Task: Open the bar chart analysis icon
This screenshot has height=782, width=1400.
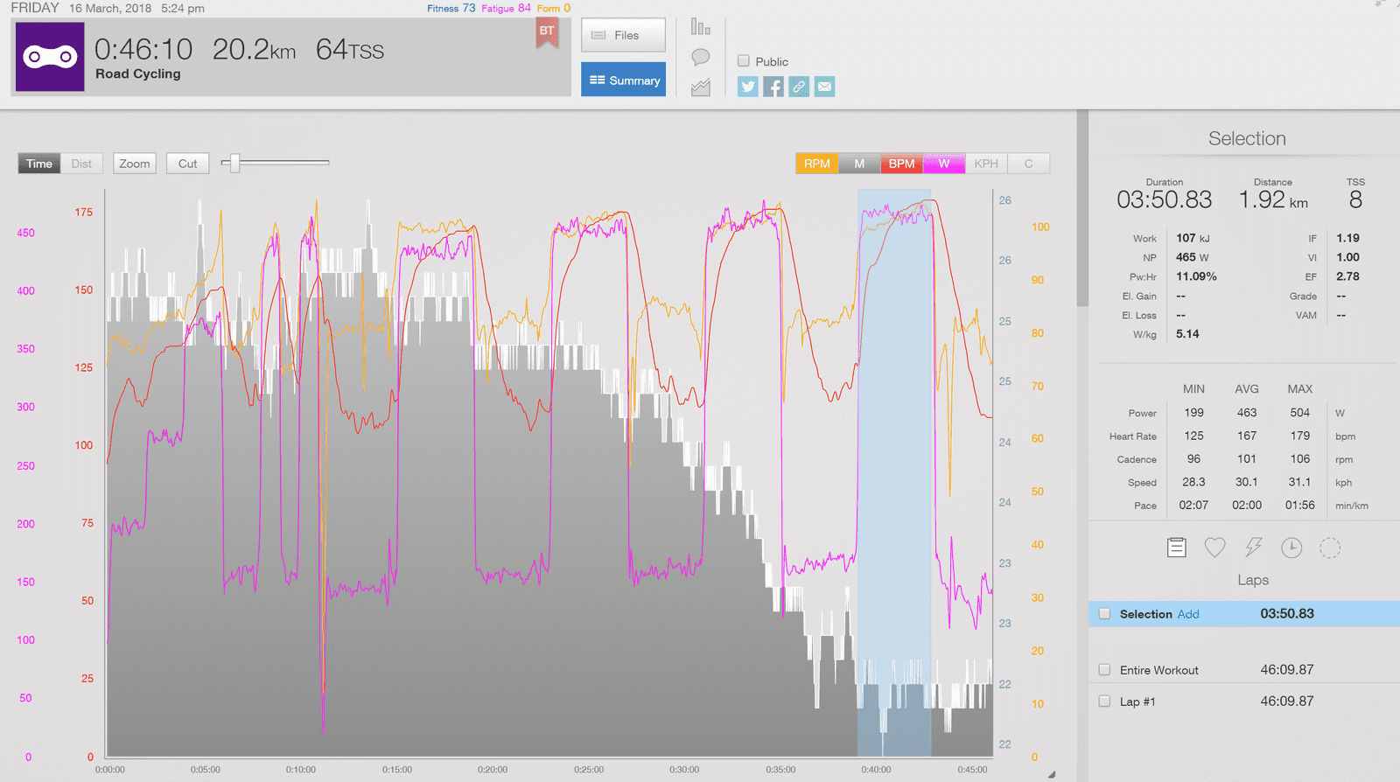Action: pos(700,27)
